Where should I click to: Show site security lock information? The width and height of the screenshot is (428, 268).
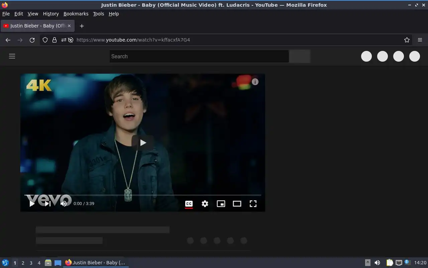(x=54, y=40)
